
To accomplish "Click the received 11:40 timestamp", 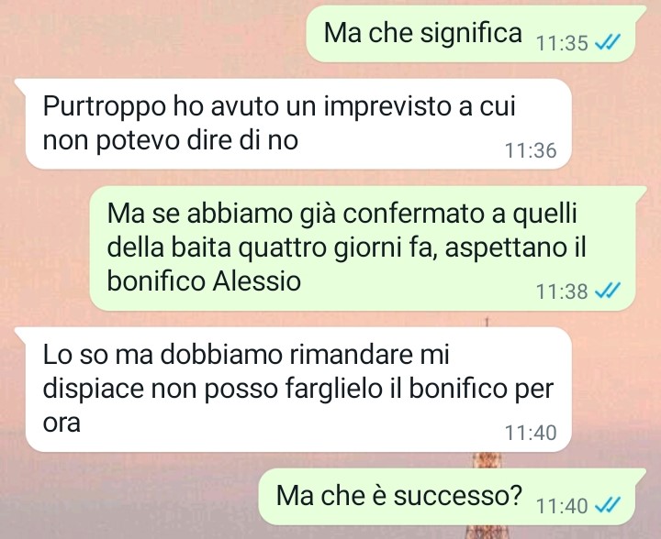I will [x=531, y=433].
